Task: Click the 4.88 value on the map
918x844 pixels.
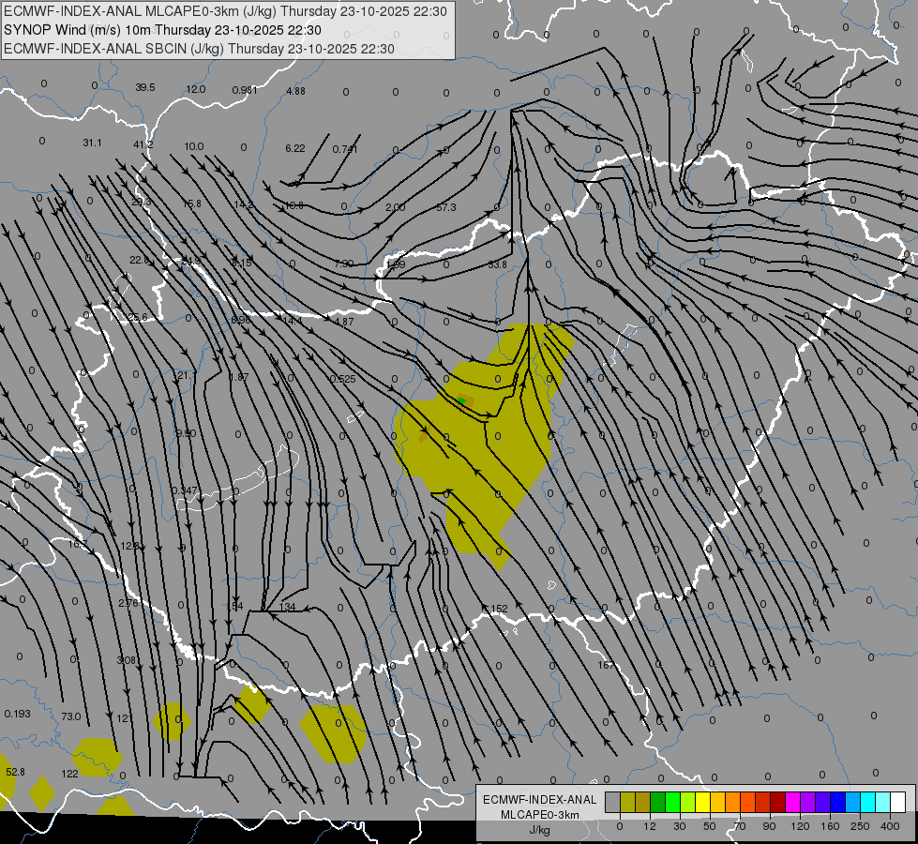Action: click(x=295, y=91)
